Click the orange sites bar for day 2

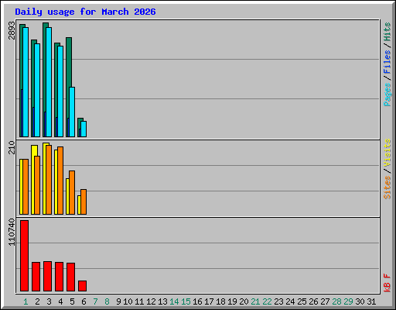pos(37,185)
